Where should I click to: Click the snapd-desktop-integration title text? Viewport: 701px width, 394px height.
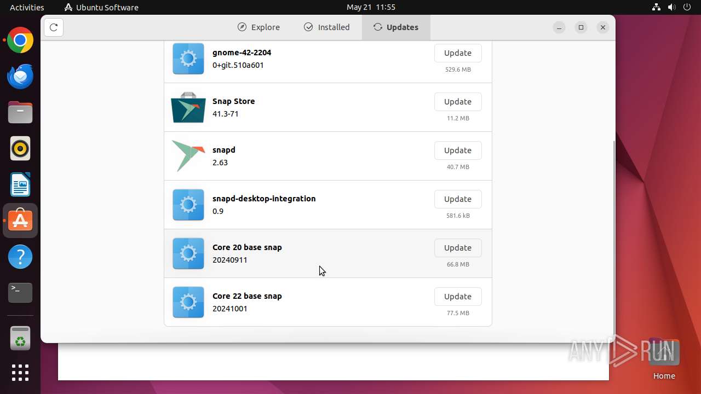[264, 199]
